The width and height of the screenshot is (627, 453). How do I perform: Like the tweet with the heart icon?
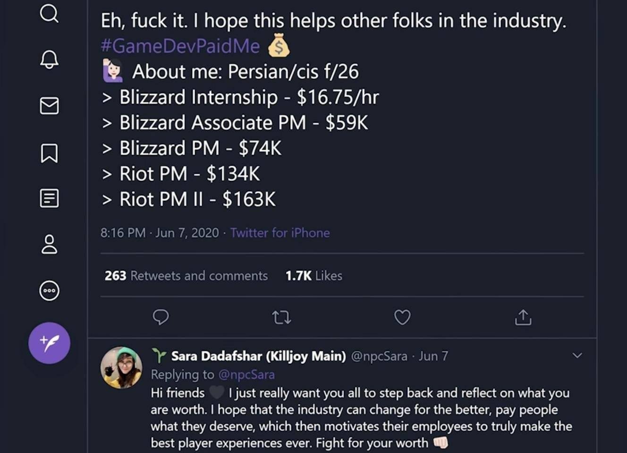402,317
